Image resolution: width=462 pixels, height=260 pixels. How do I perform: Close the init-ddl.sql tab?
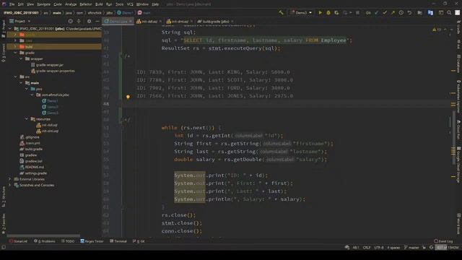(160, 21)
